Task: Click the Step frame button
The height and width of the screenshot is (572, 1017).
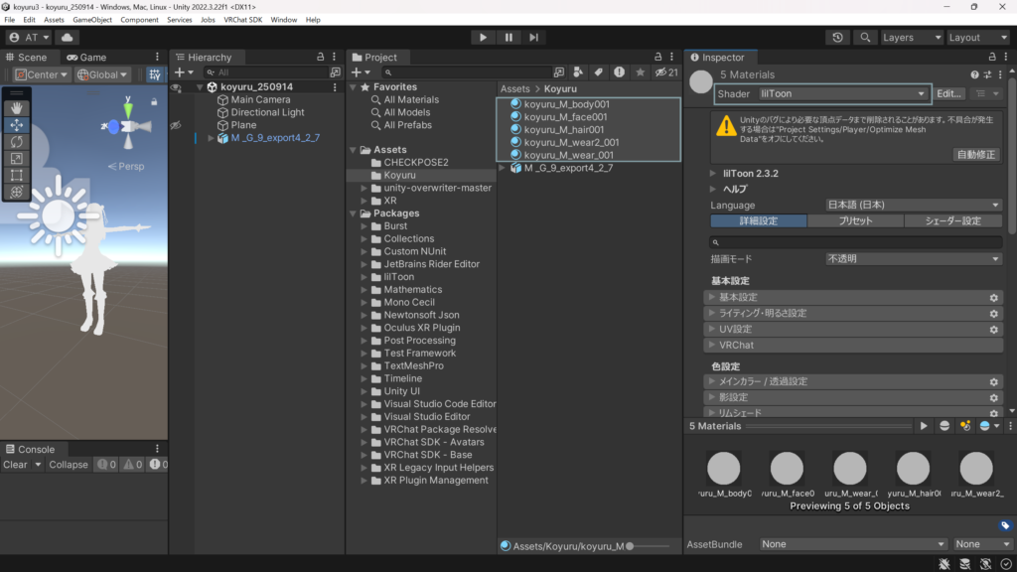Action: click(x=534, y=38)
